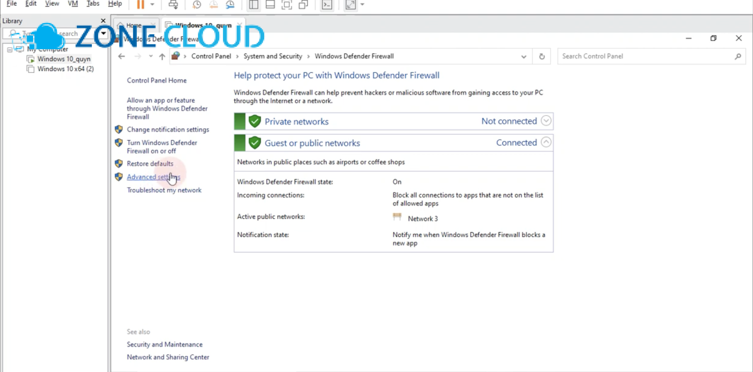Click the shield icon beside Restore defaults

pyautogui.click(x=119, y=163)
